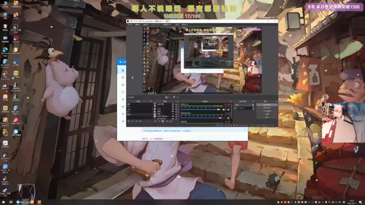This screenshot has height=205, width=365.
Task: Open the scene transition type dropdown
Action: 243,105
